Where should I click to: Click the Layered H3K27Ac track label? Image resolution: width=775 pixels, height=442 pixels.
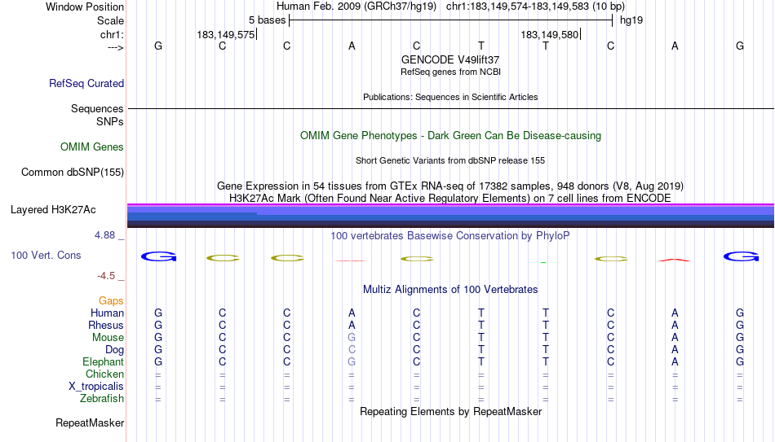point(53,210)
